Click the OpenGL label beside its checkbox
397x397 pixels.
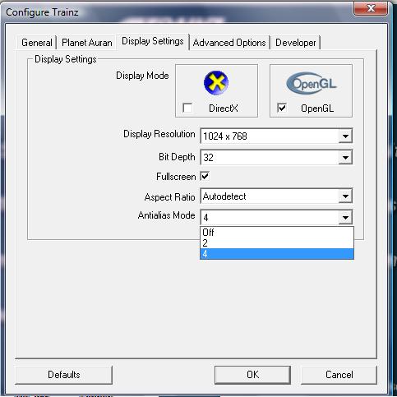tap(317, 108)
